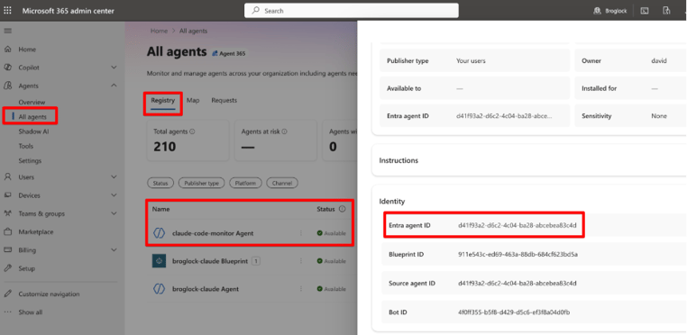Viewport: 687px width, 335px height.
Task: Click the Setup wrench icon
Action: [7, 268]
